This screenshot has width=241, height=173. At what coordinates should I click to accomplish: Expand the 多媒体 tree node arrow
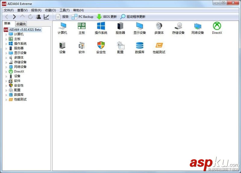click(x=6, y=58)
